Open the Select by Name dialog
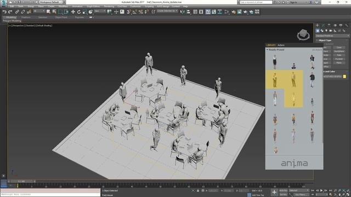Screen dimensions: 351x197 click(54, 12)
